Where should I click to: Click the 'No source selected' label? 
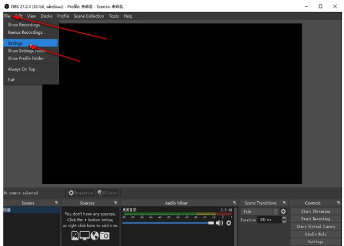21,193
